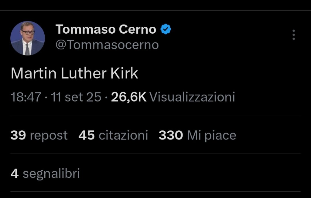
Task: Click the number 39 before repost
Action: pos(18,135)
